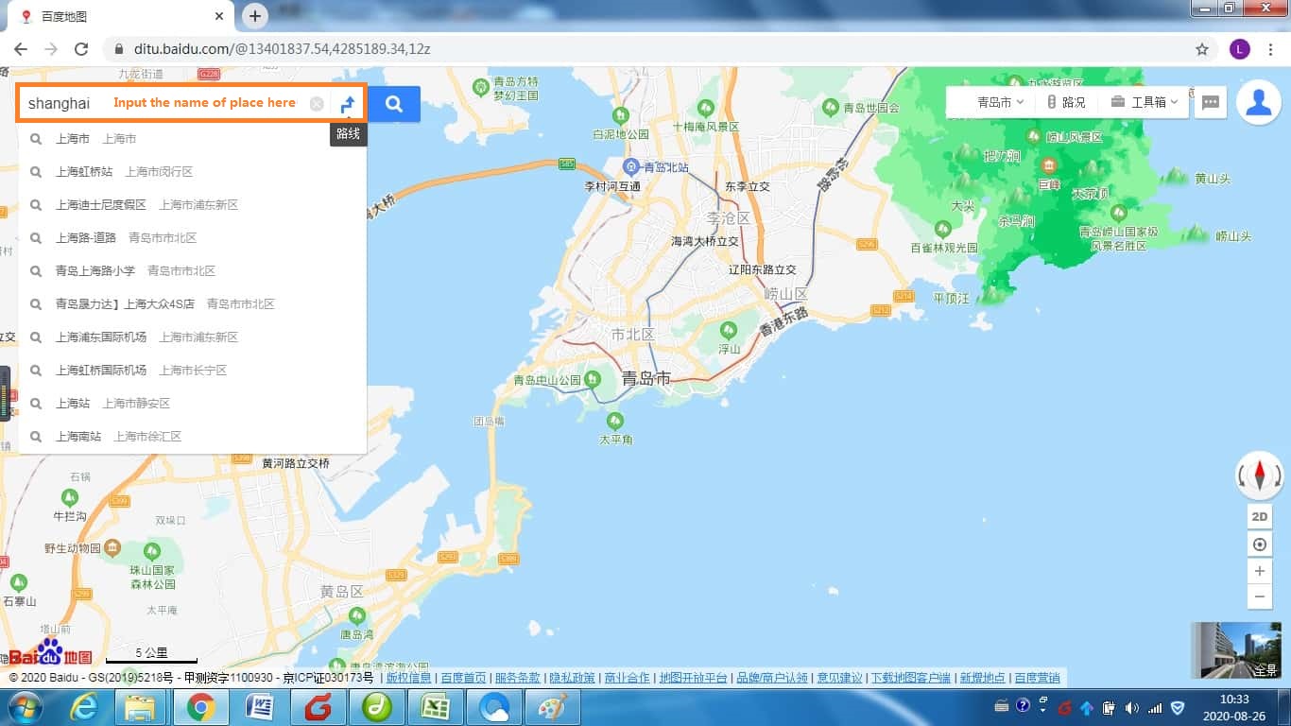Screen dimensions: 1291x726
Task: Click the address bar URL
Action: pyautogui.click(x=280, y=49)
